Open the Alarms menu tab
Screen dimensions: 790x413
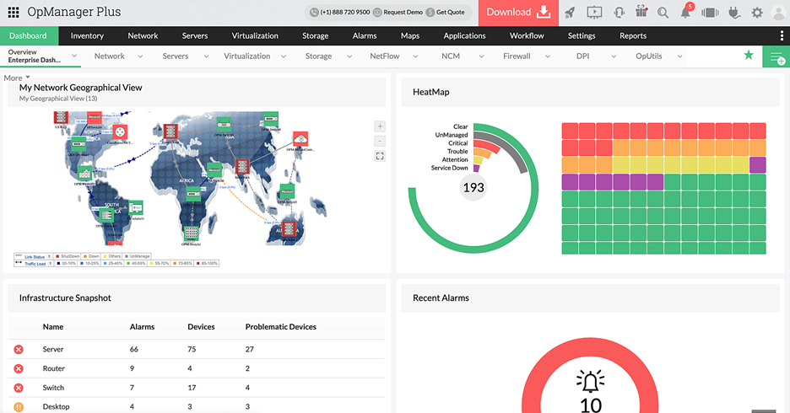(x=365, y=35)
